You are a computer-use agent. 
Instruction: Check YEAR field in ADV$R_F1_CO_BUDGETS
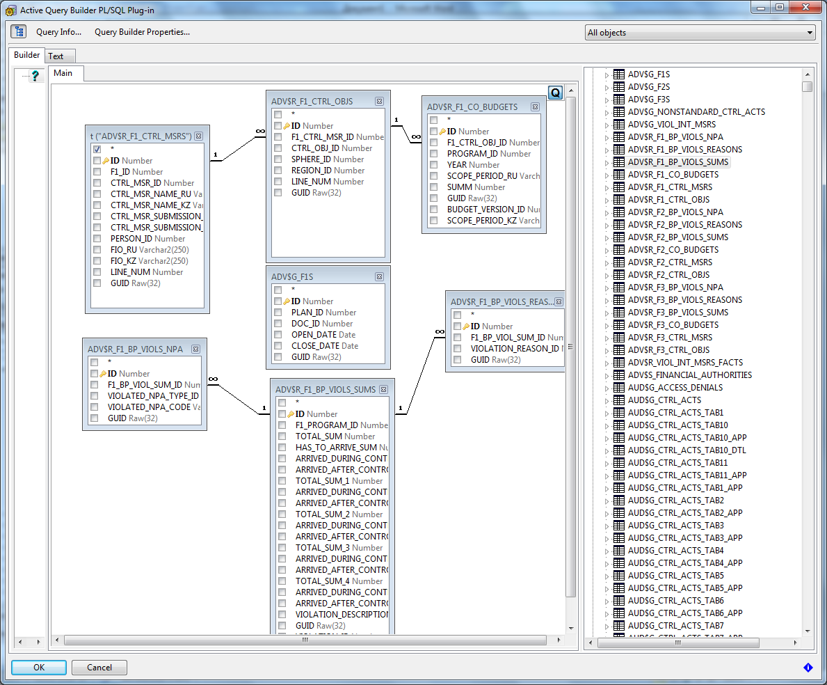tap(433, 165)
